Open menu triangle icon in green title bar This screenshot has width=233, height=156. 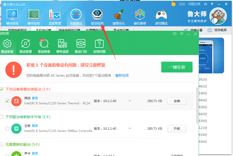182,34
